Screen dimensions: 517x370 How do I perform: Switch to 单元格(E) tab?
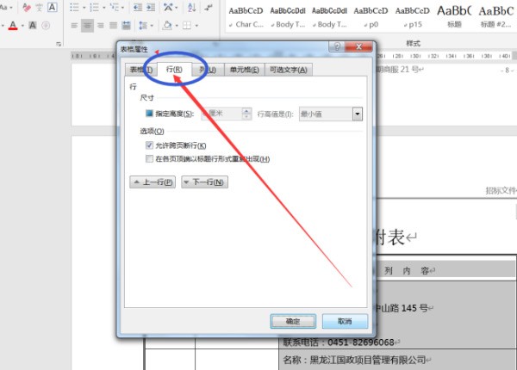click(x=245, y=70)
